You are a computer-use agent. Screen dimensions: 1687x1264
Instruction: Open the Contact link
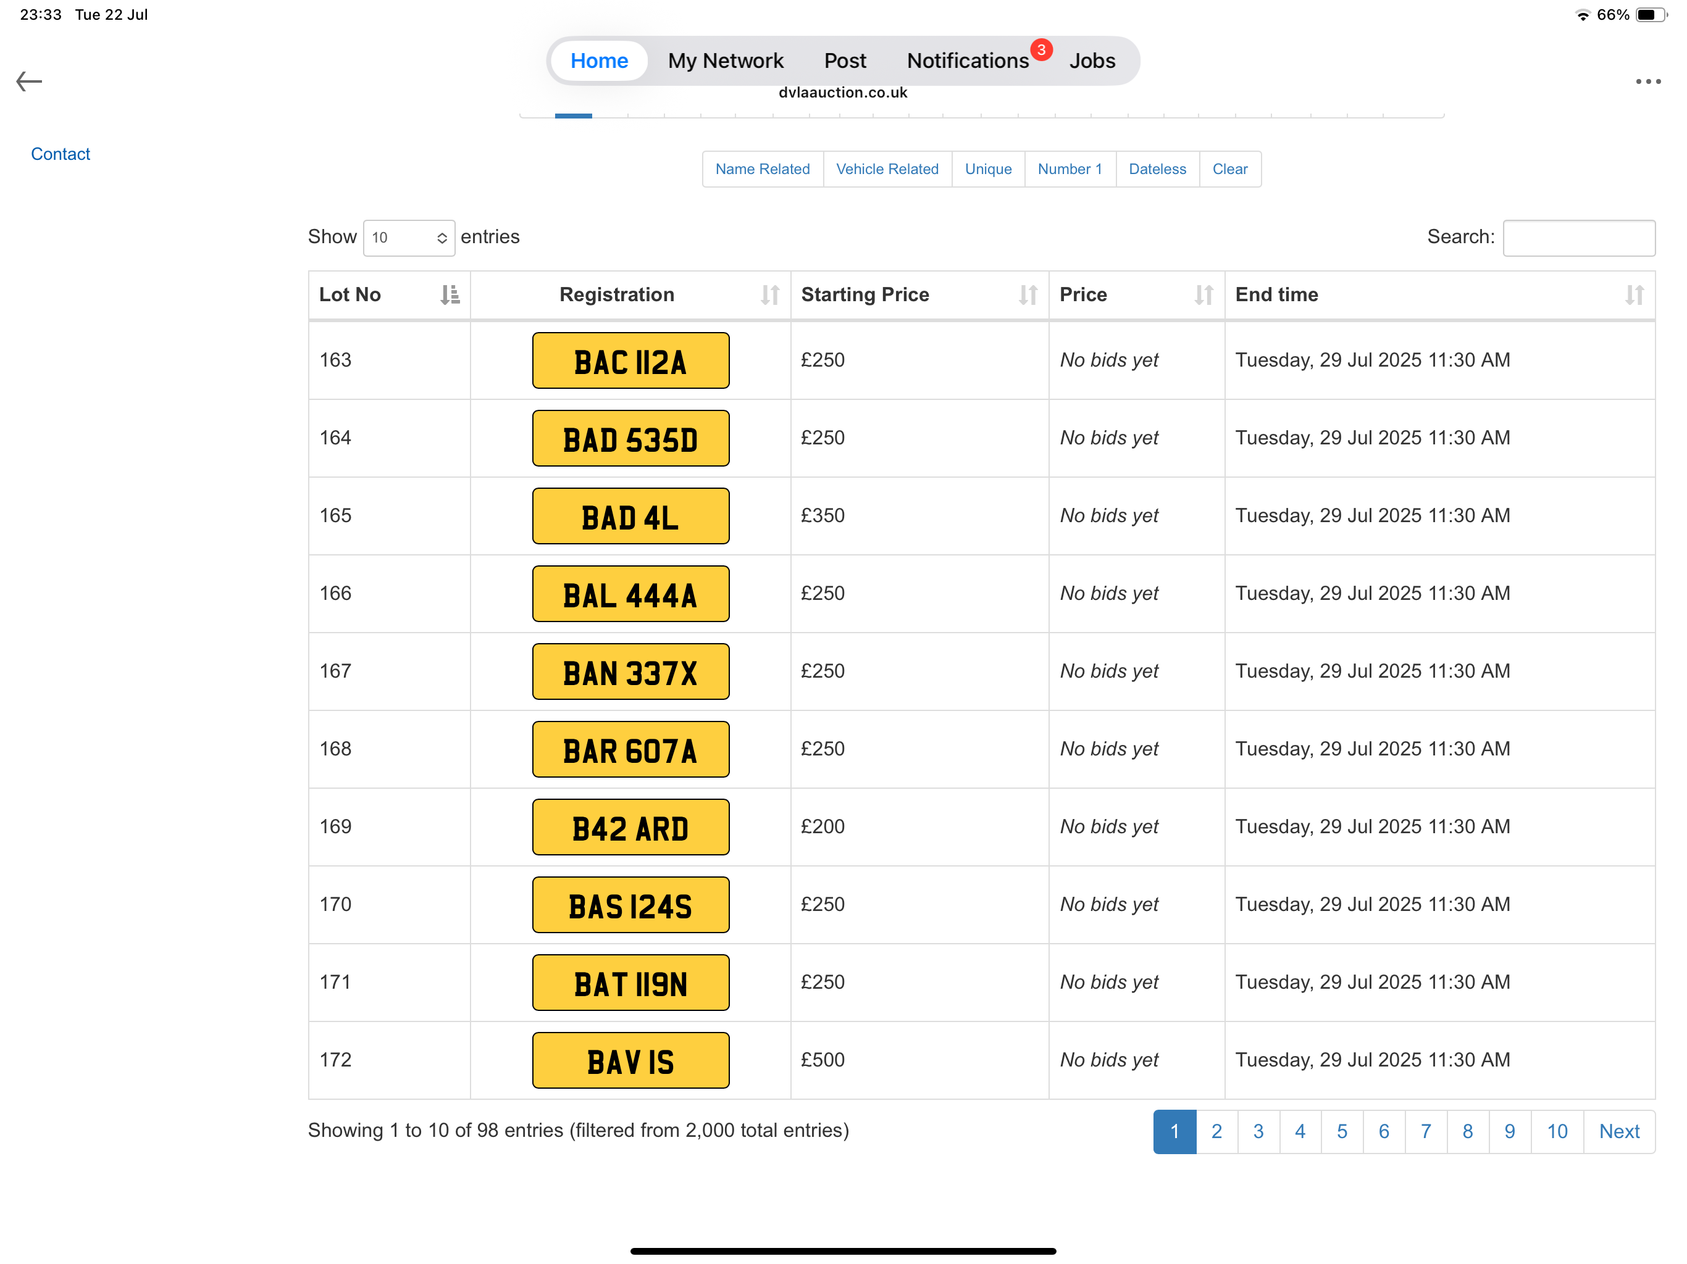tap(61, 154)
